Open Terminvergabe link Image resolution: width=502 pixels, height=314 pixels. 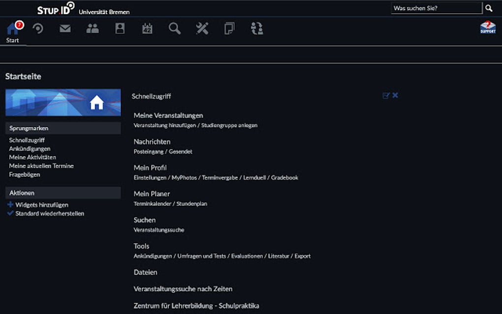pos(220,178)
